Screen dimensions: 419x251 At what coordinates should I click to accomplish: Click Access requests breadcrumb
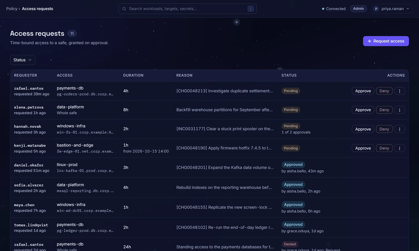click(x=37, y=9)
